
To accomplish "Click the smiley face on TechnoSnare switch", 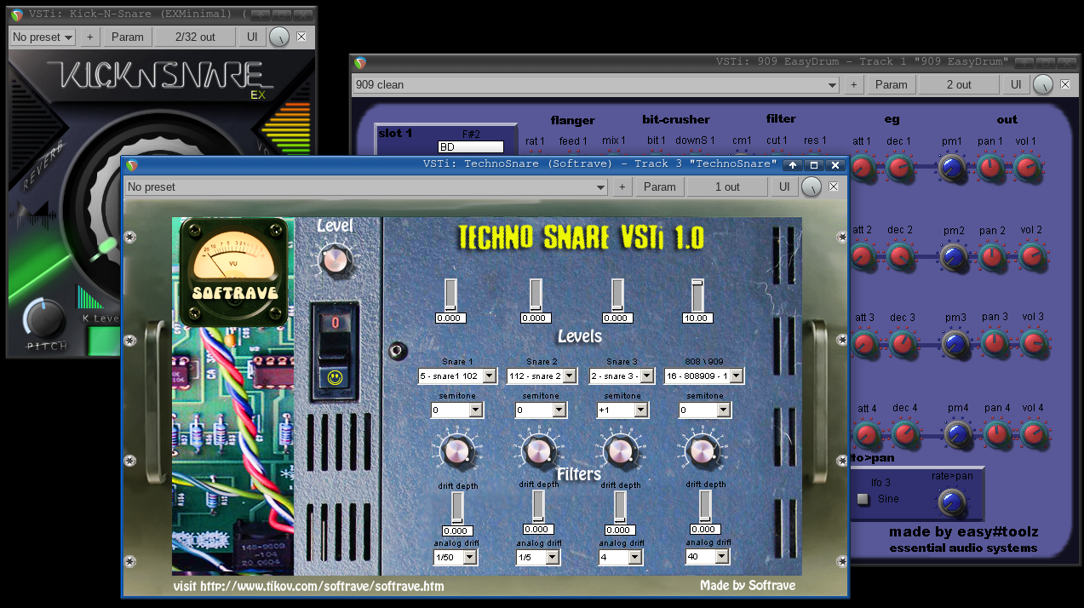I will [336, 376].
